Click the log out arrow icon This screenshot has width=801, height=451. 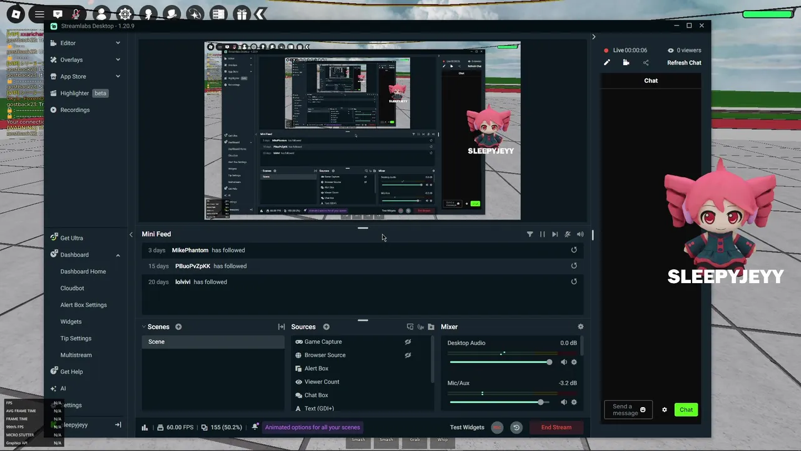coord(118,425)
